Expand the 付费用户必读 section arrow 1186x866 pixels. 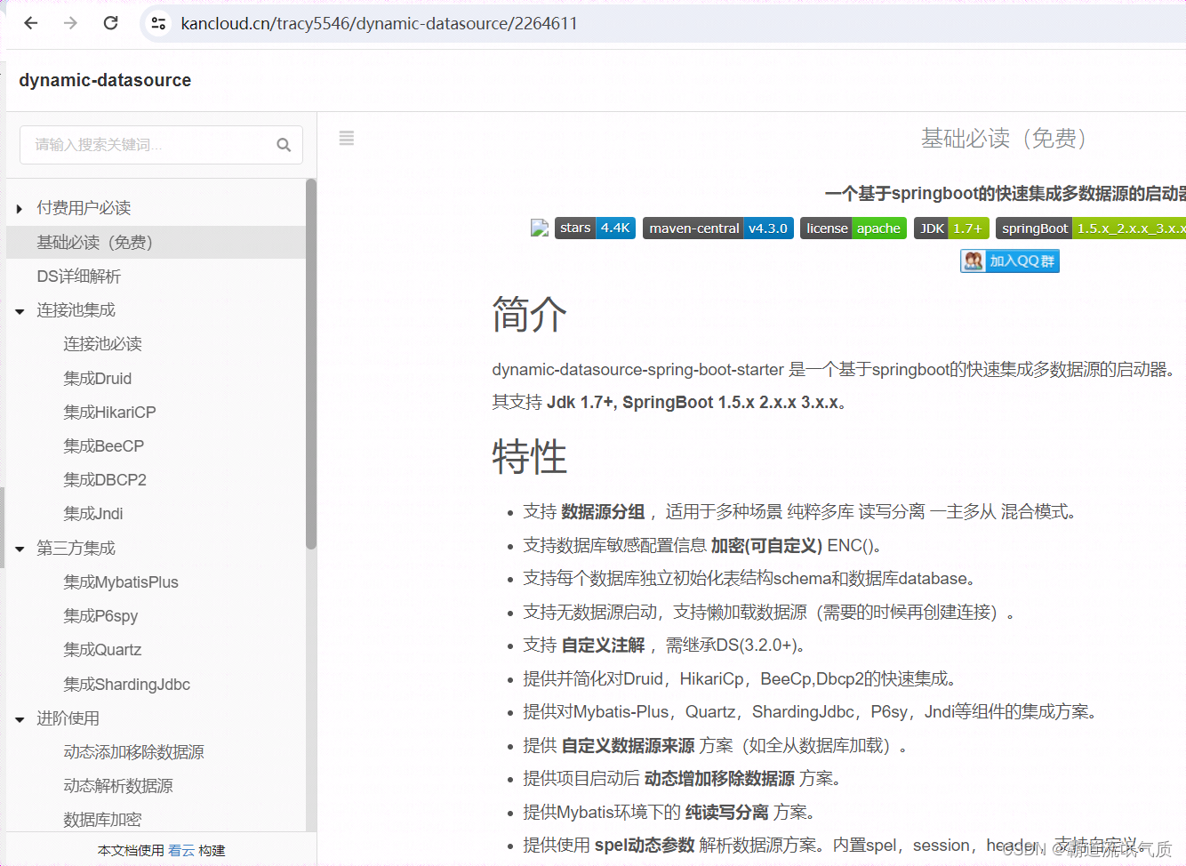[20, 209]
